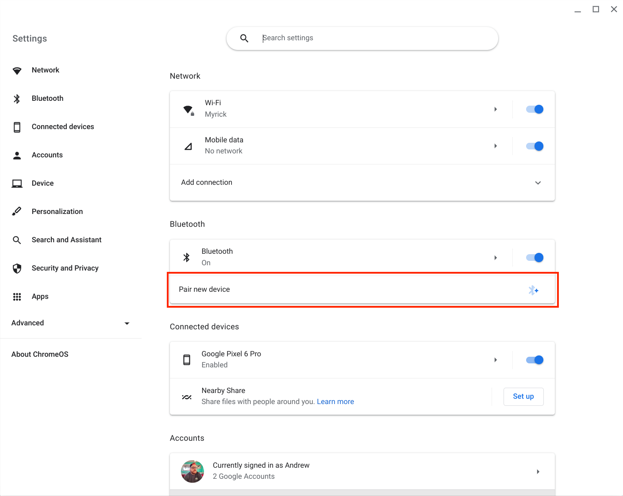Screen dimensions: 623x496
Task: Open the Learn more link
Action: [335, 401]
